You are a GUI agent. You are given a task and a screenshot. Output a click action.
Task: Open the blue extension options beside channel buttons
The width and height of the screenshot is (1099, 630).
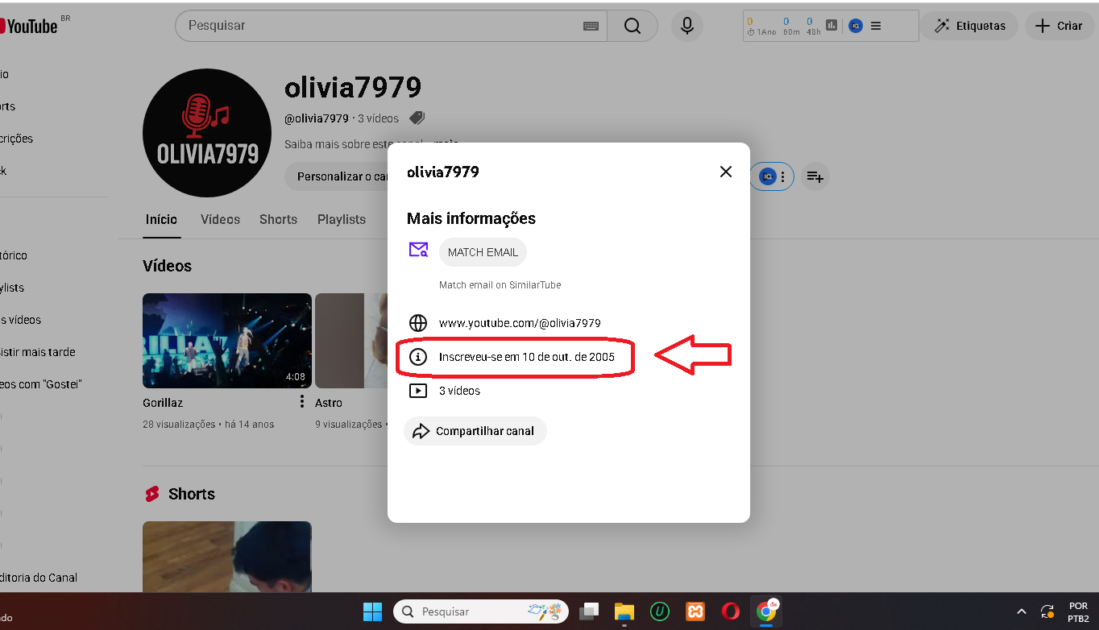click(x=772, y=176)
